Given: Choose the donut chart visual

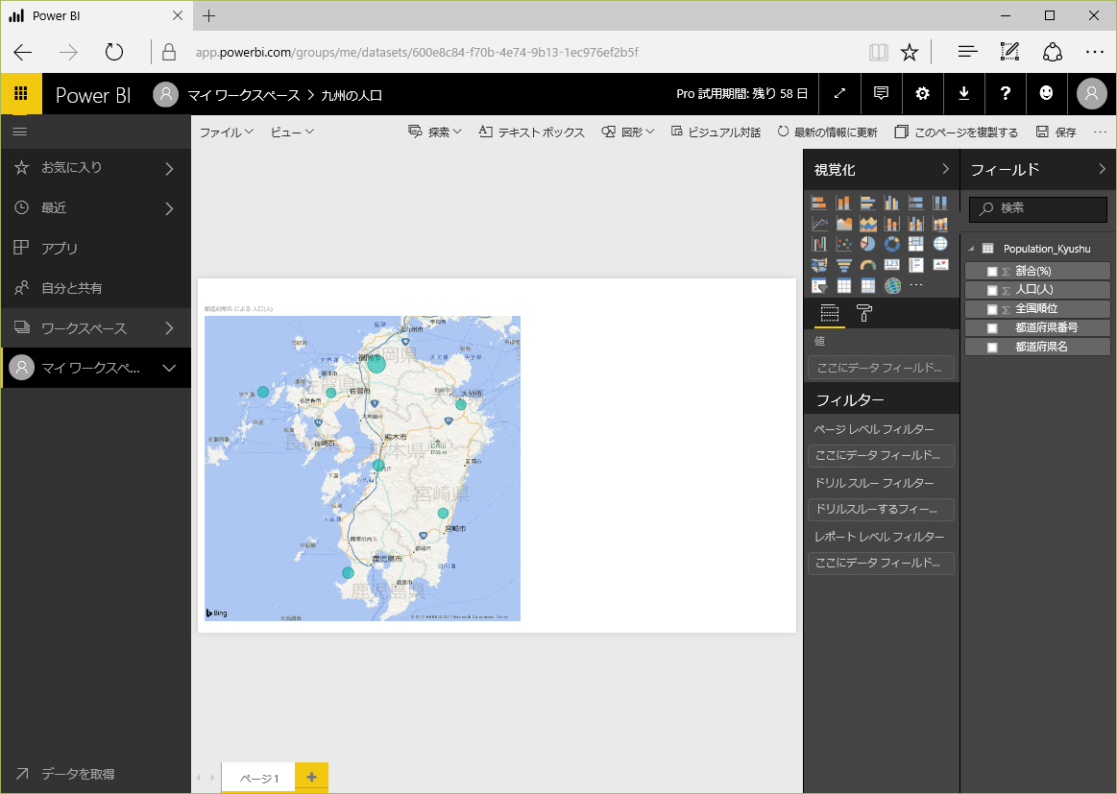Looking at the screenshot, I should (891, 244).
